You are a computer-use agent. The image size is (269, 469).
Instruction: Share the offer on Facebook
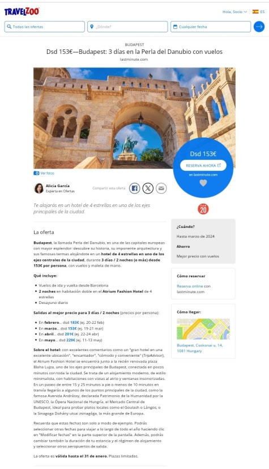[135, 188]
